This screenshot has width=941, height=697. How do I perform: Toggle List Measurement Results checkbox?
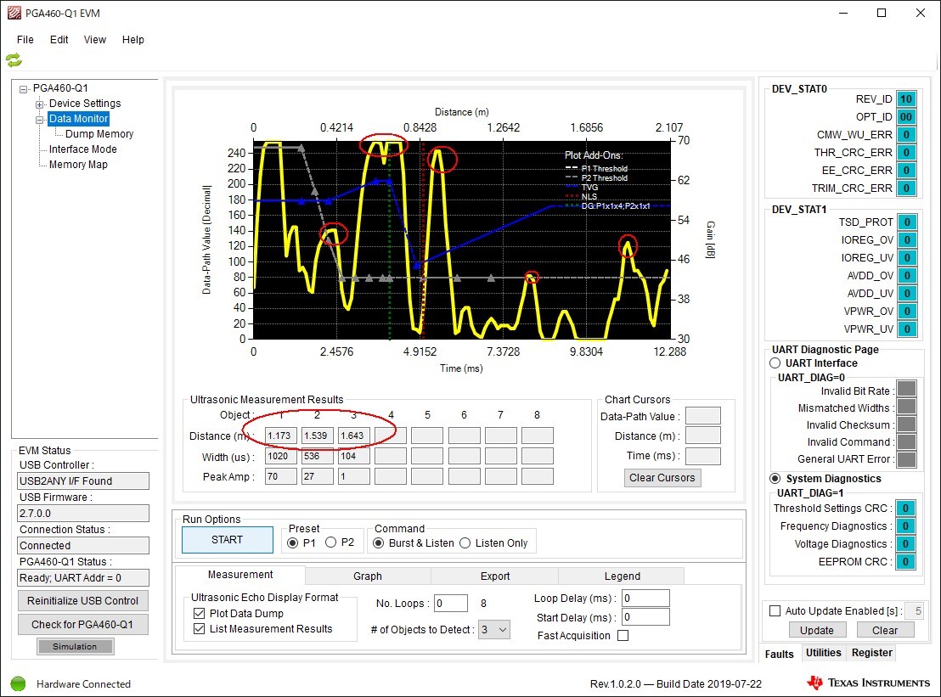click(200, 628)
